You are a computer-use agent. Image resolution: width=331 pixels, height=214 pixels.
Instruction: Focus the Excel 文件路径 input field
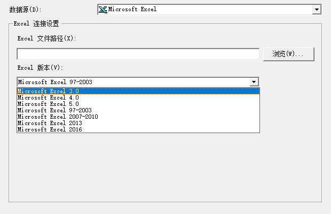click(138, 54)
